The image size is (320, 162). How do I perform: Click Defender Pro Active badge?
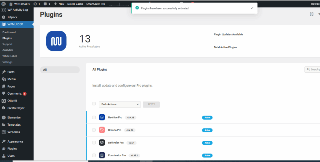pyautogui.click(x=207, y=143)
